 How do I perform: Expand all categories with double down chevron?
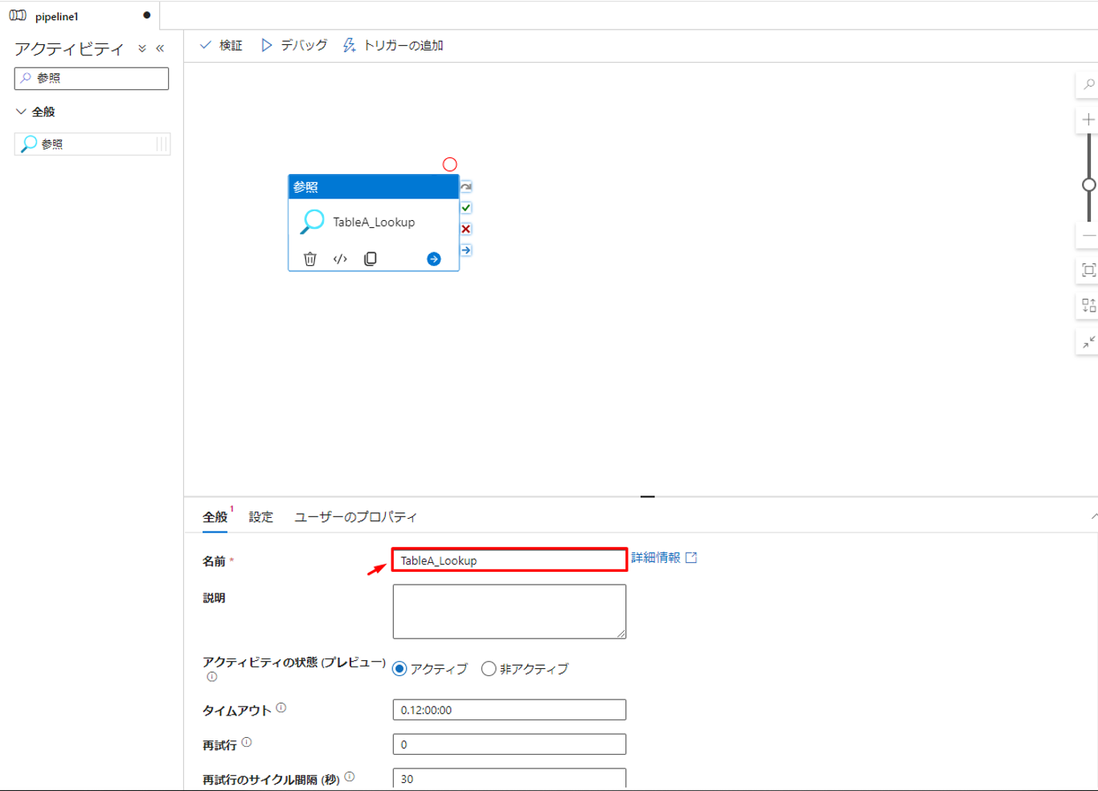[142, 49]
